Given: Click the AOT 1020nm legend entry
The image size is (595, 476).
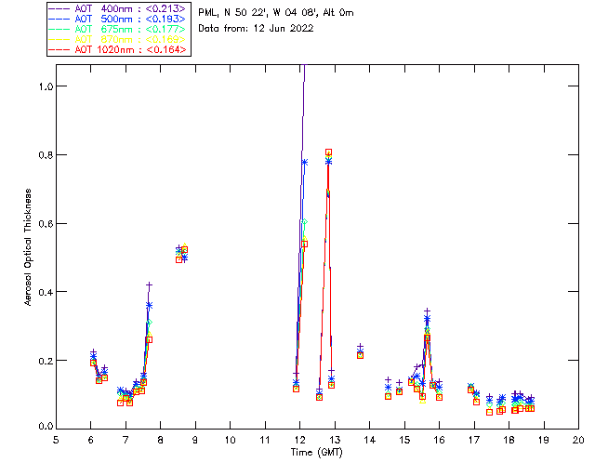Looking at the screenshot, I should pyautogui.click(x=117, y=49).
